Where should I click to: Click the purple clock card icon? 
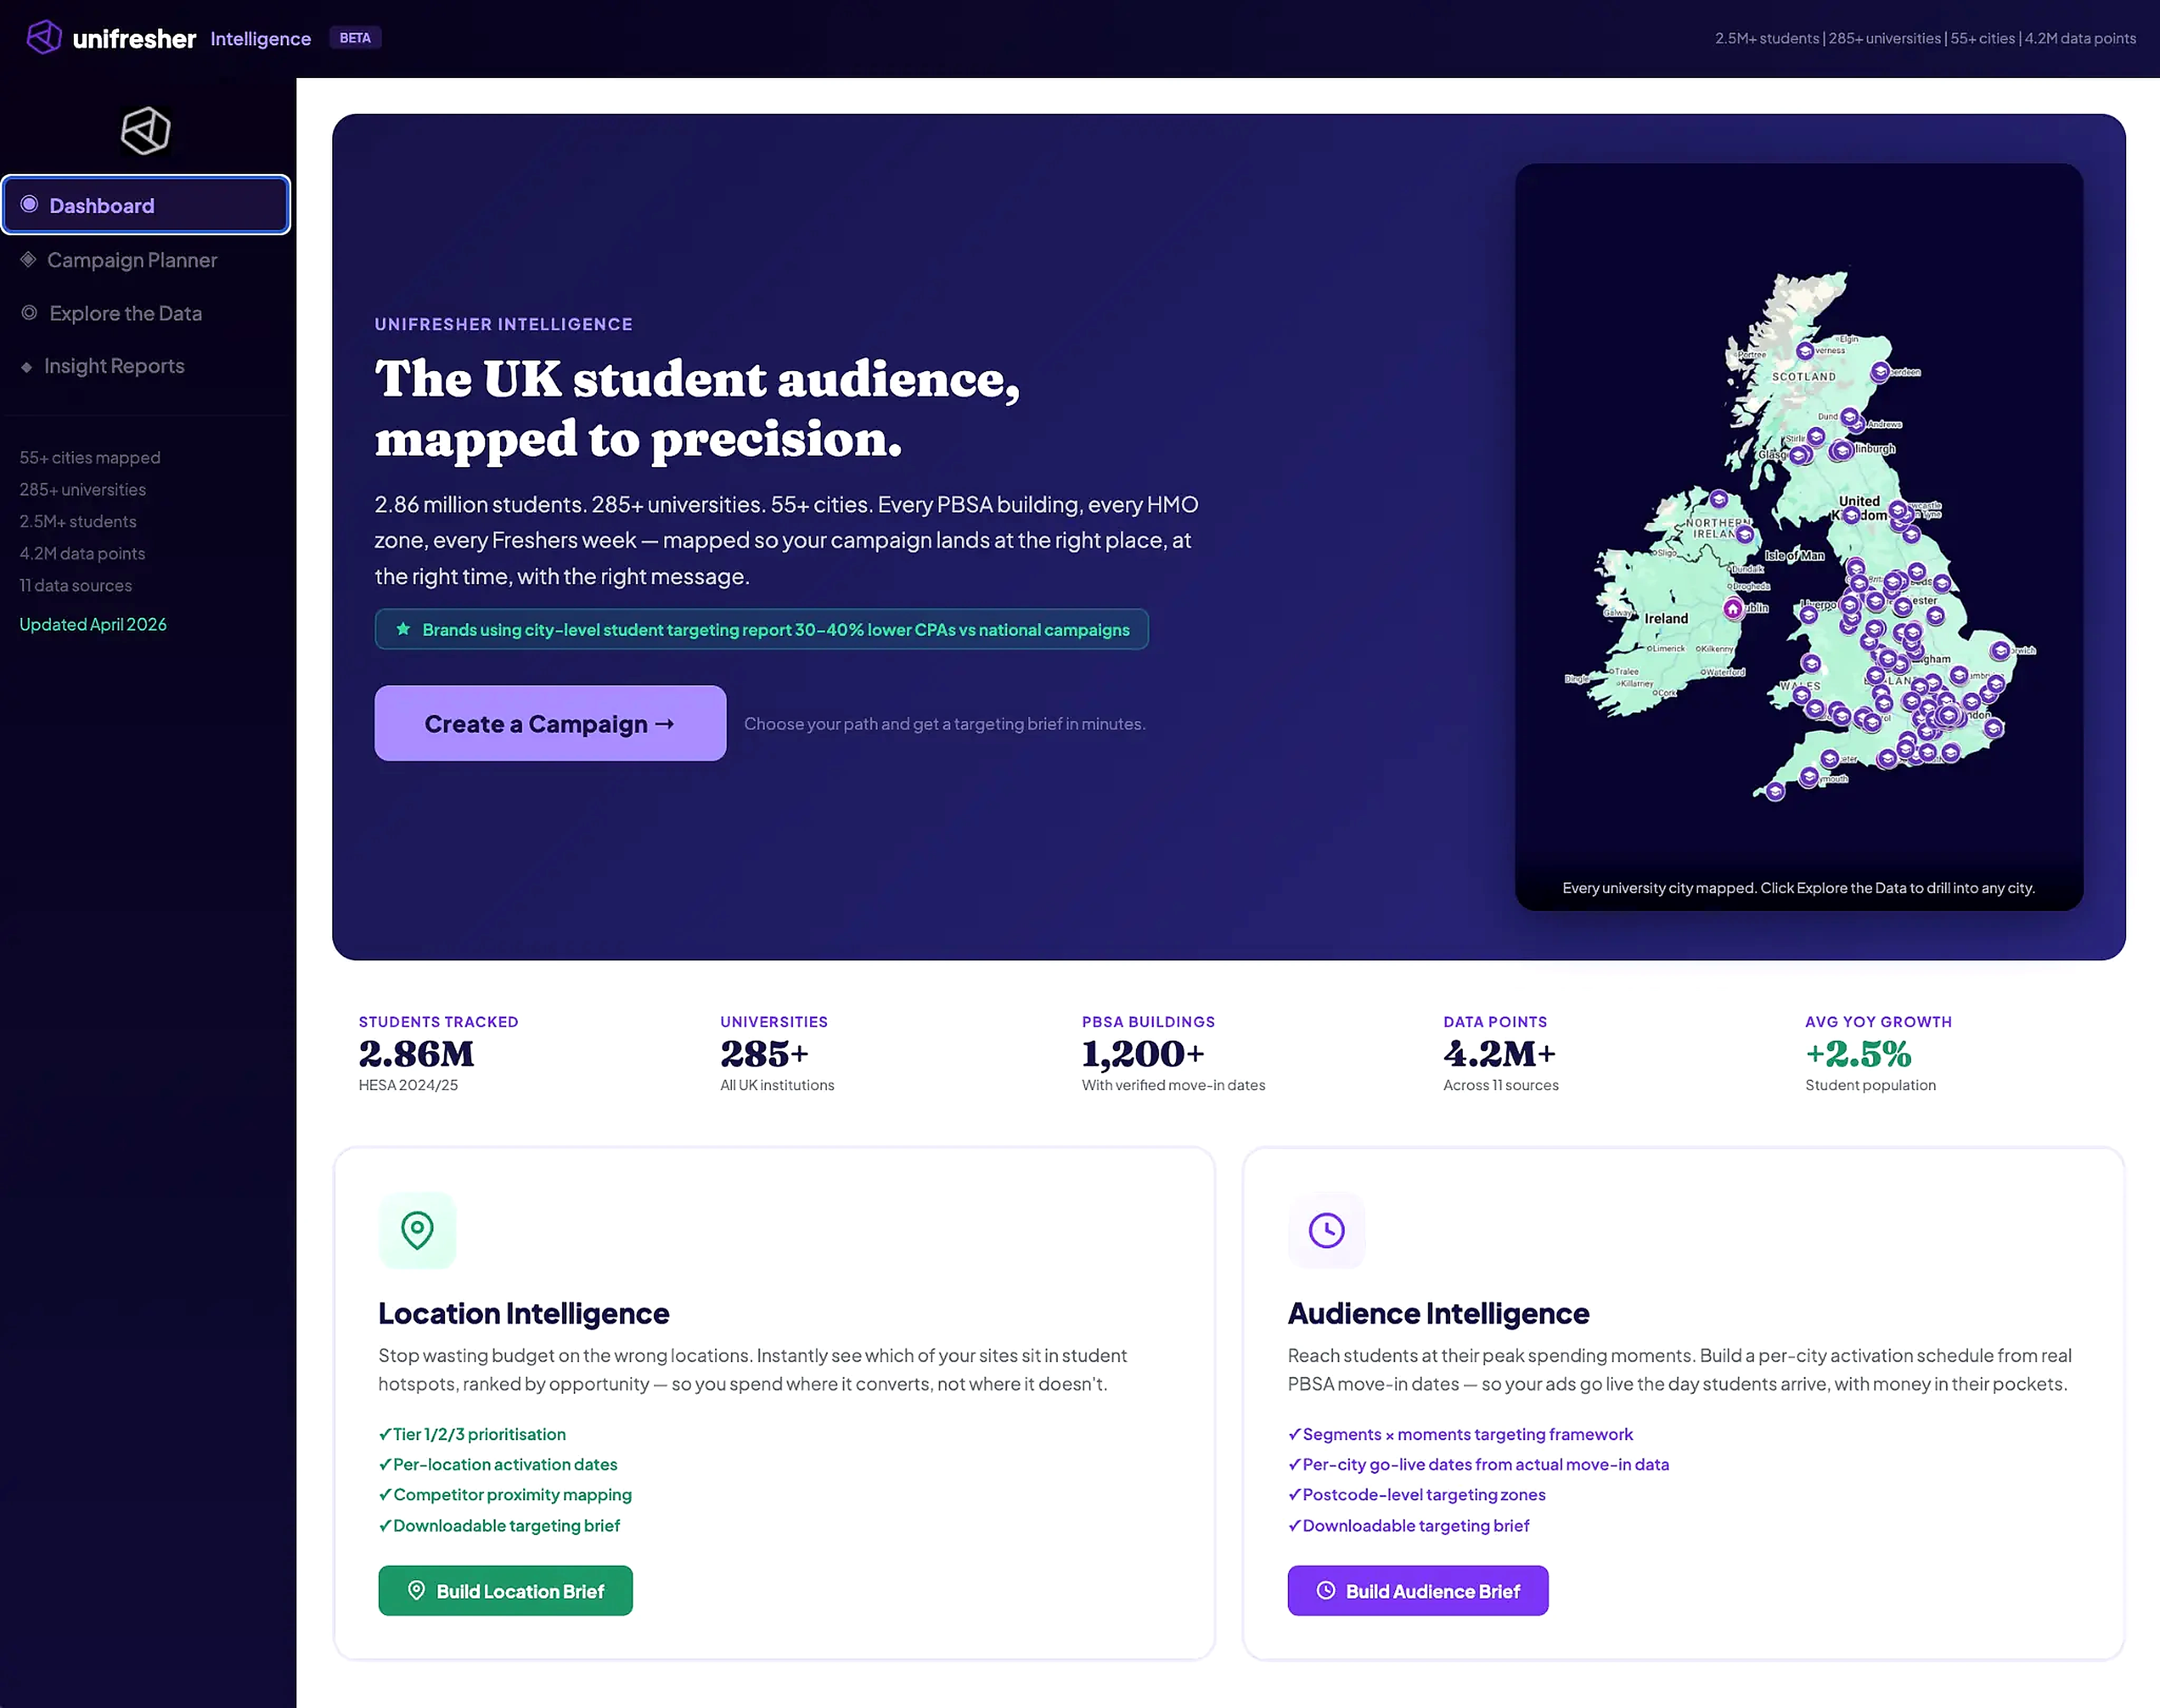(1327, 1230)
